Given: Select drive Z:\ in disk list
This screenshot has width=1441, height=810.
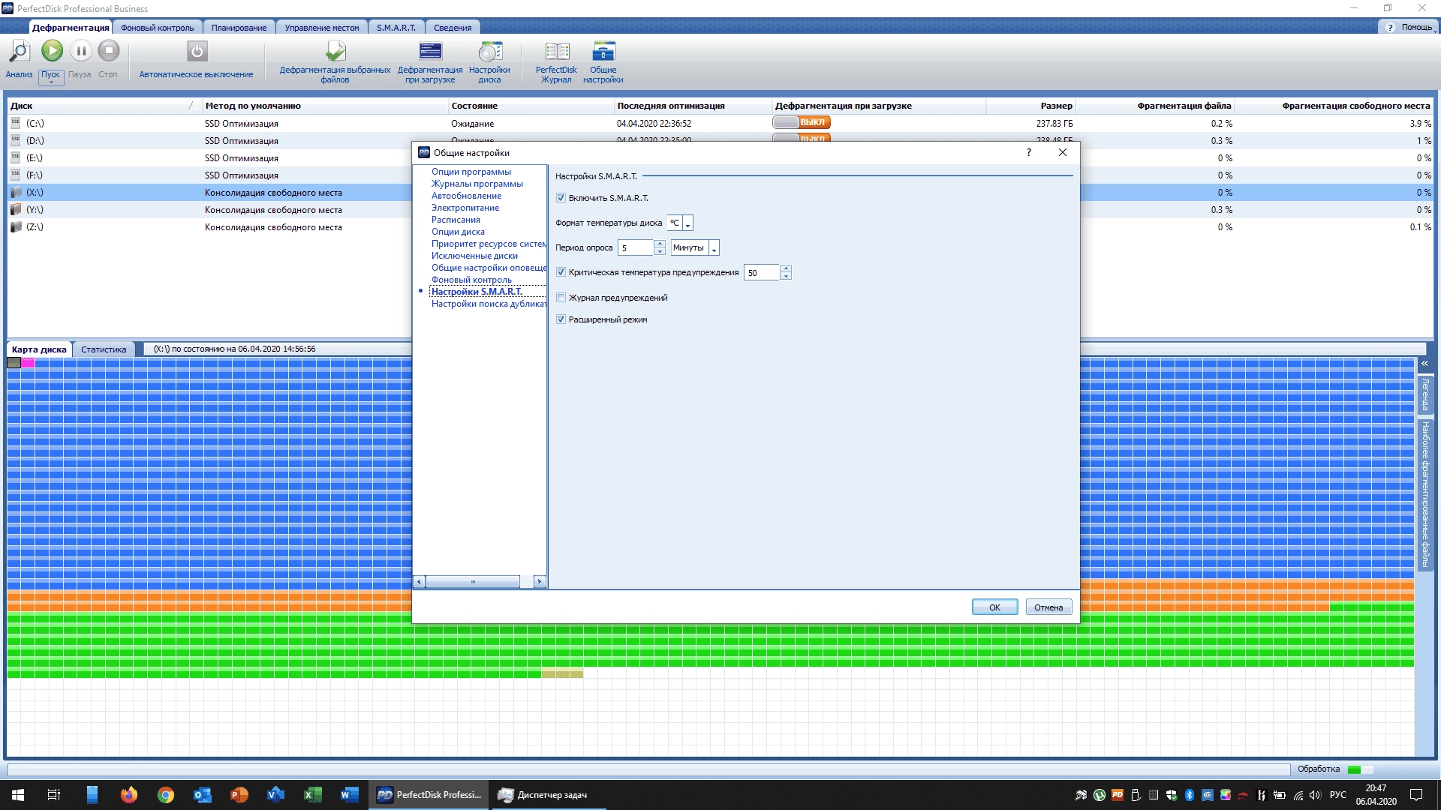Looking at the screenshot, I should tap(35, 227).
